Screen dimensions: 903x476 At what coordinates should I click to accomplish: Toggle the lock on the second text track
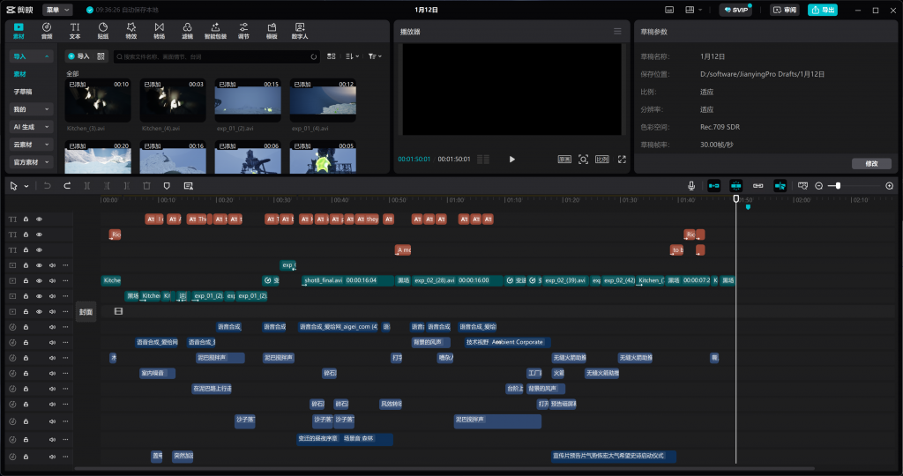coord(26,234)
